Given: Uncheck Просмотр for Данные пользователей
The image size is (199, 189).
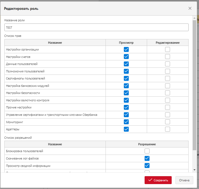Looking at the screenshot, I should (126, 64).
